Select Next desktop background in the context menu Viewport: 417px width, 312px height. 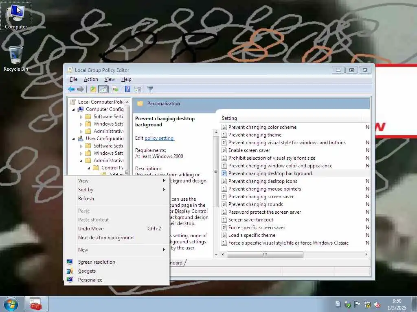(x=117, y=237)
